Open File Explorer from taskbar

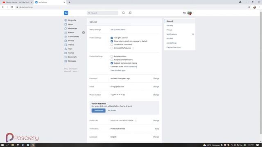tap(13, 145)
